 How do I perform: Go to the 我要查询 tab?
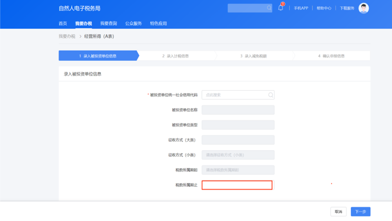(108, 24)
